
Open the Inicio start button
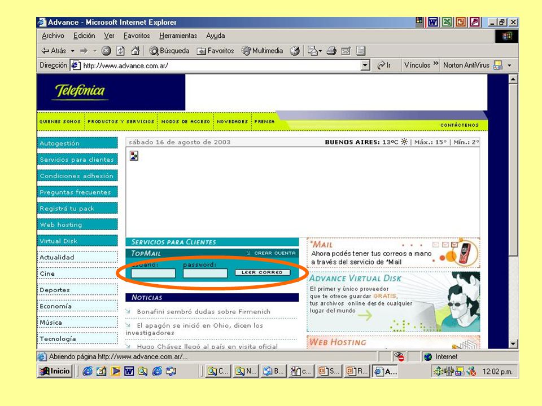(55, 371)
